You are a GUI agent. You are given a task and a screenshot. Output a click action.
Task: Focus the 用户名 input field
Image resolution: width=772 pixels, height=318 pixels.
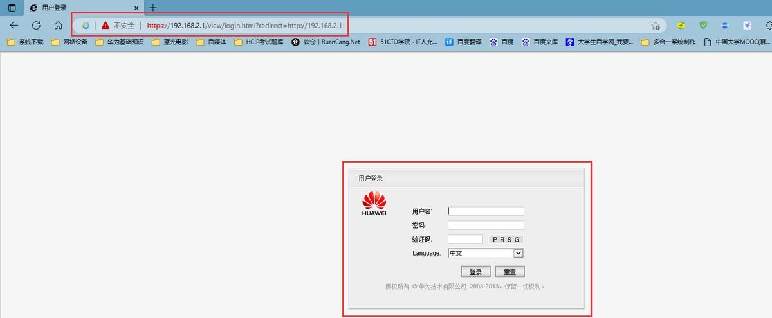pyautogui.click(x=486, y=211)
